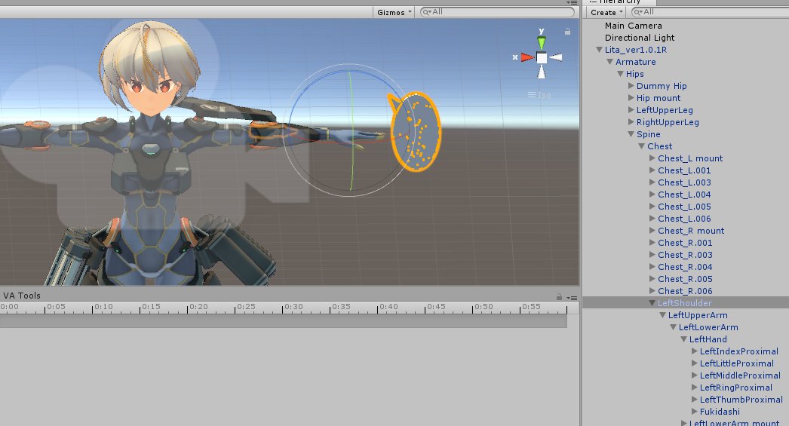Select LeftMiddleProximal in Hierarchy
This screenshot has width=789, height=426.
point(740,375)
